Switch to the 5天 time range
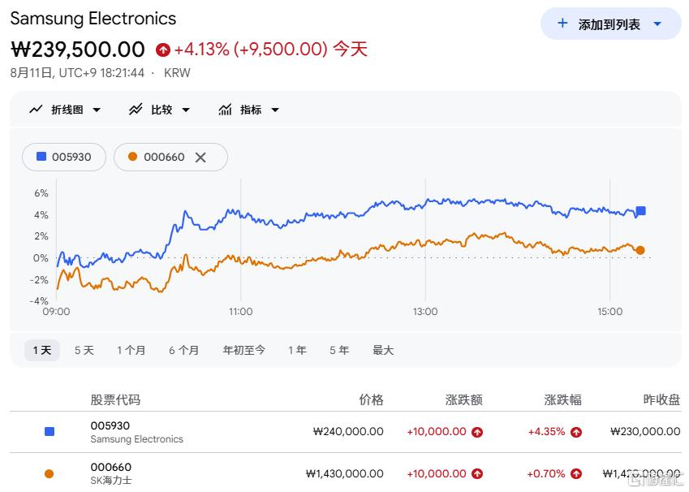The height and width of the screenshot is (492, 689). pyautogui.click(x=84, y=351)
